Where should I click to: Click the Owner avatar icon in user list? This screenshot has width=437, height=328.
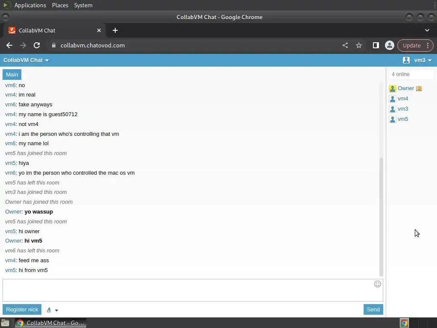pyautogui.click(x=393, y=89)
